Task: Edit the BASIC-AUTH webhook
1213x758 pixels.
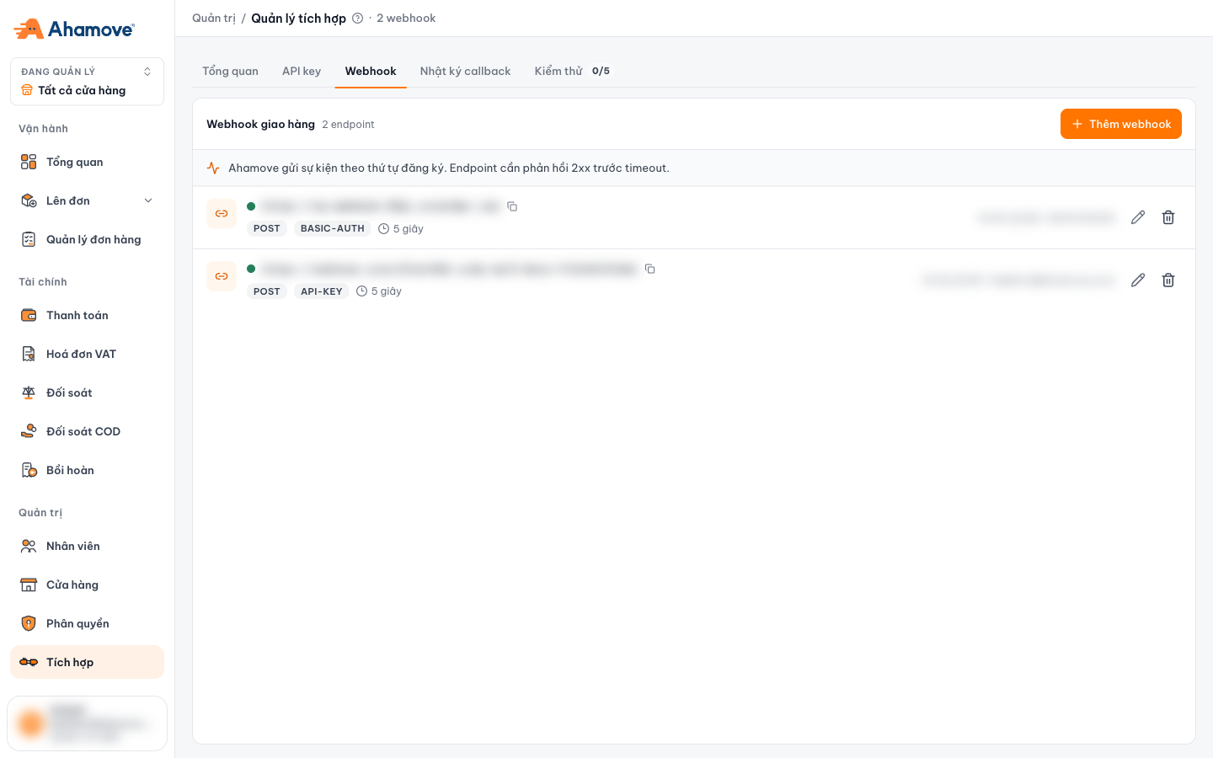Action: click(1138, 217)
